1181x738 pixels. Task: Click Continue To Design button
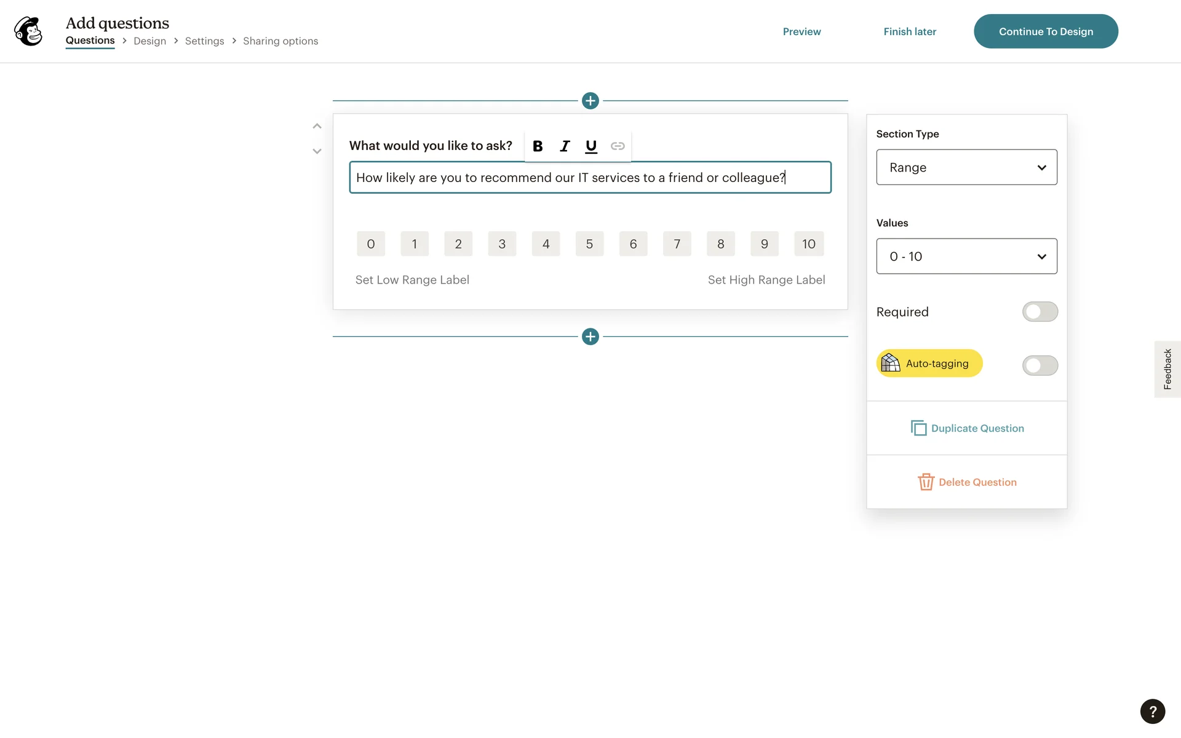click(1046, 31)
